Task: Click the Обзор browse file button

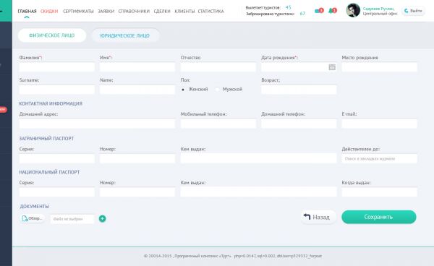Action: click(33, 218)
